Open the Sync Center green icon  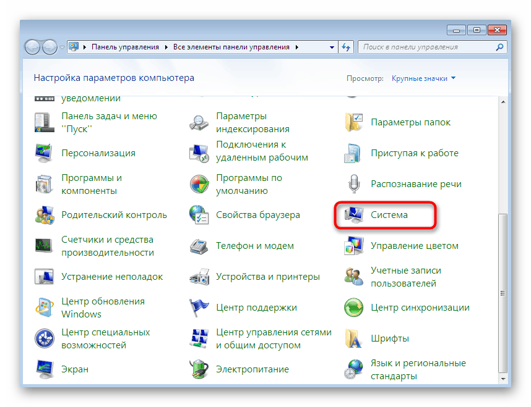pyautogui.click(x=354, y=308)
